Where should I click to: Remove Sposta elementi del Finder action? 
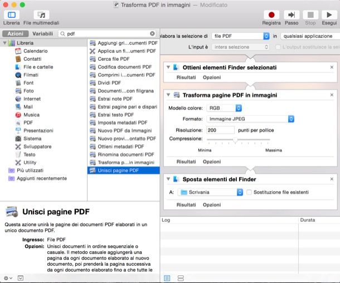tap(332, 179)
